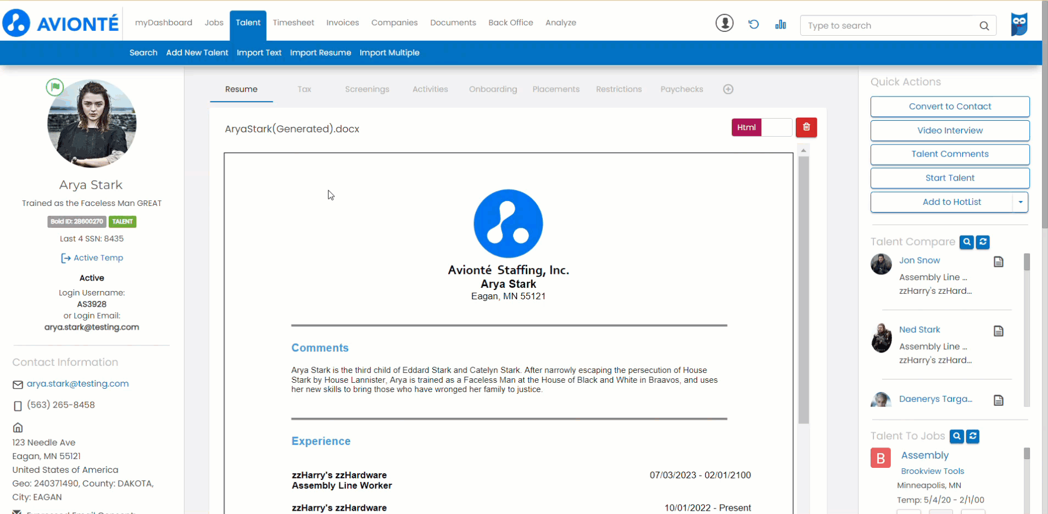Click the mobile phone icon
Image resolution: width=1048 pixels, height=514 pixels.
click(x=18, y=406)
